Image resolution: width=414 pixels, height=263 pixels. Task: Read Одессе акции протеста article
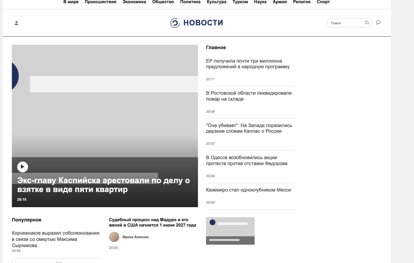click(x=247, y=160)
